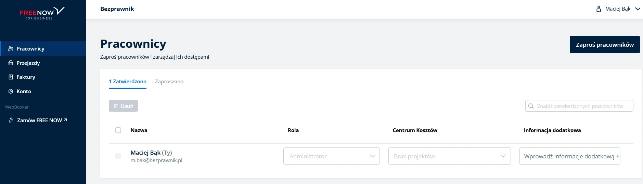Select the 1 Zatwierdzono tab
Screen dimensions: 643x184
tap(128, 82)
